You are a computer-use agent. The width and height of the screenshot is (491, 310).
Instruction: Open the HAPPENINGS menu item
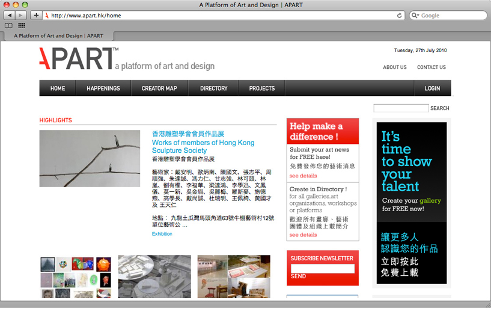pyautogui.click(x=103, y=88)
